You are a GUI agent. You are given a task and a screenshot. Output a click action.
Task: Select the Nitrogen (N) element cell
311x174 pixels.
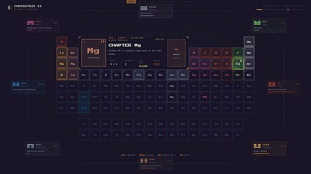tap(216, 53)
